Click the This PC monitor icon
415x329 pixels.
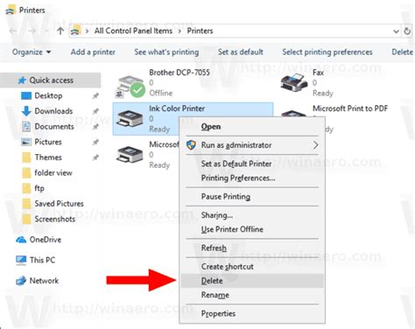[21, 260]
